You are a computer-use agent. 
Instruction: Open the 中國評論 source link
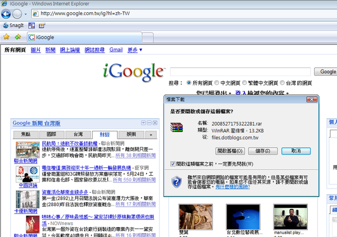point(28,185)
